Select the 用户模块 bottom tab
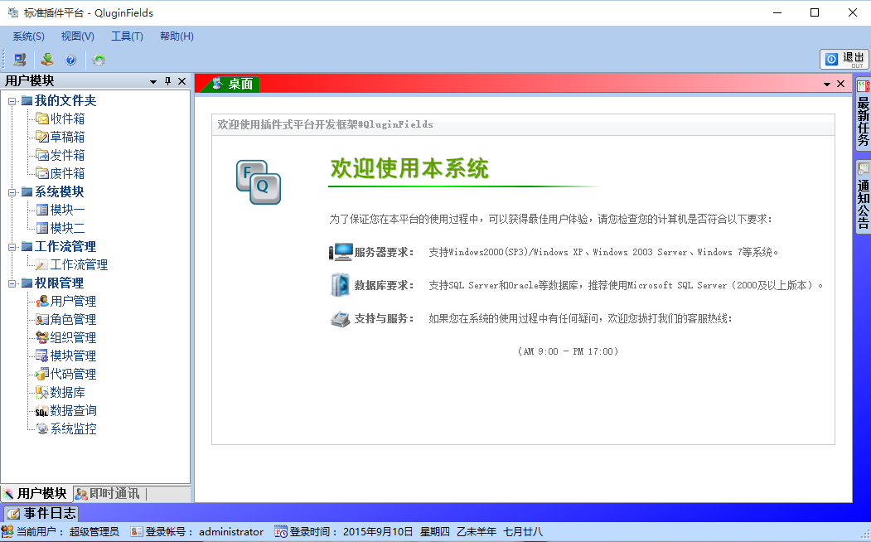 coord(36,494)
